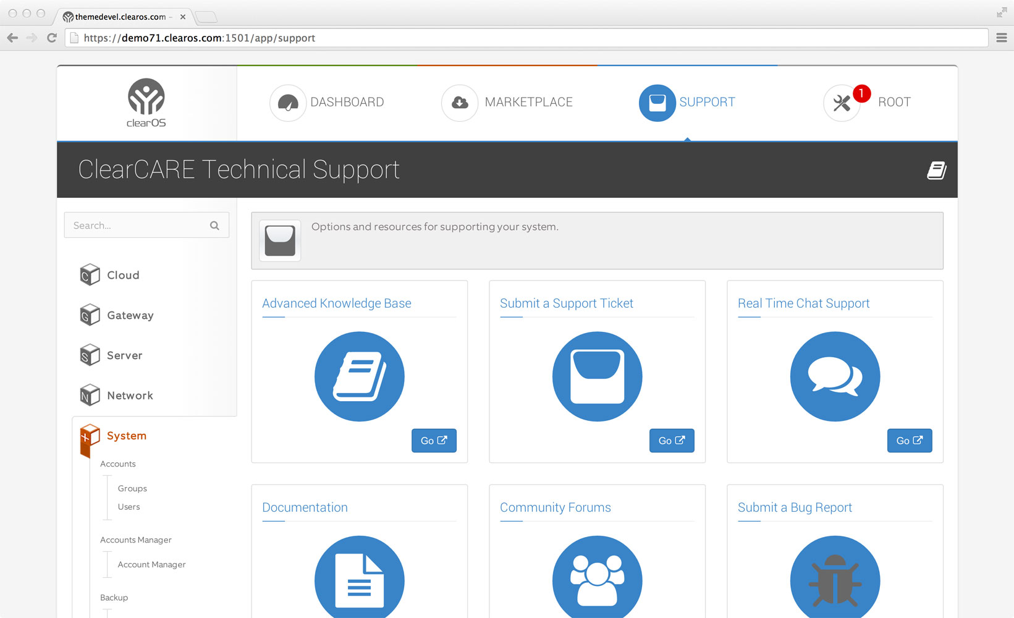The height and width of the screenshot is (618, 1014).
Task: Click the Submit a Bug Report bug icon
Action: click(x=835, y=578)
